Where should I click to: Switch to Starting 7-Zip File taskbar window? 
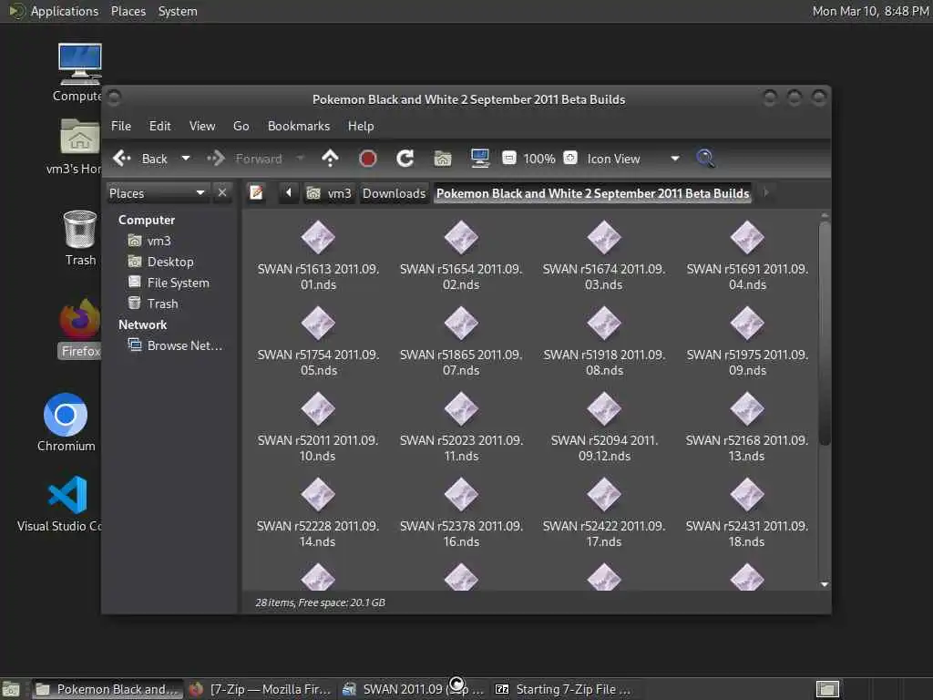coord(564,689)
